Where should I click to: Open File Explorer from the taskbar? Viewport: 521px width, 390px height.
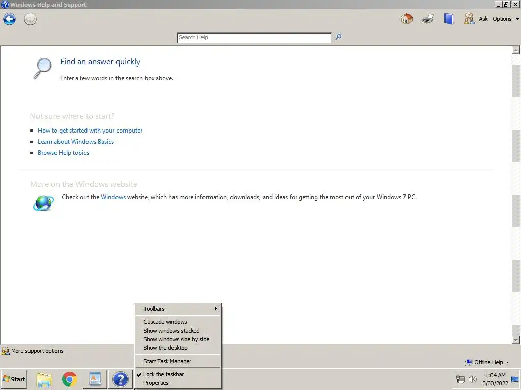coord(44,379)
